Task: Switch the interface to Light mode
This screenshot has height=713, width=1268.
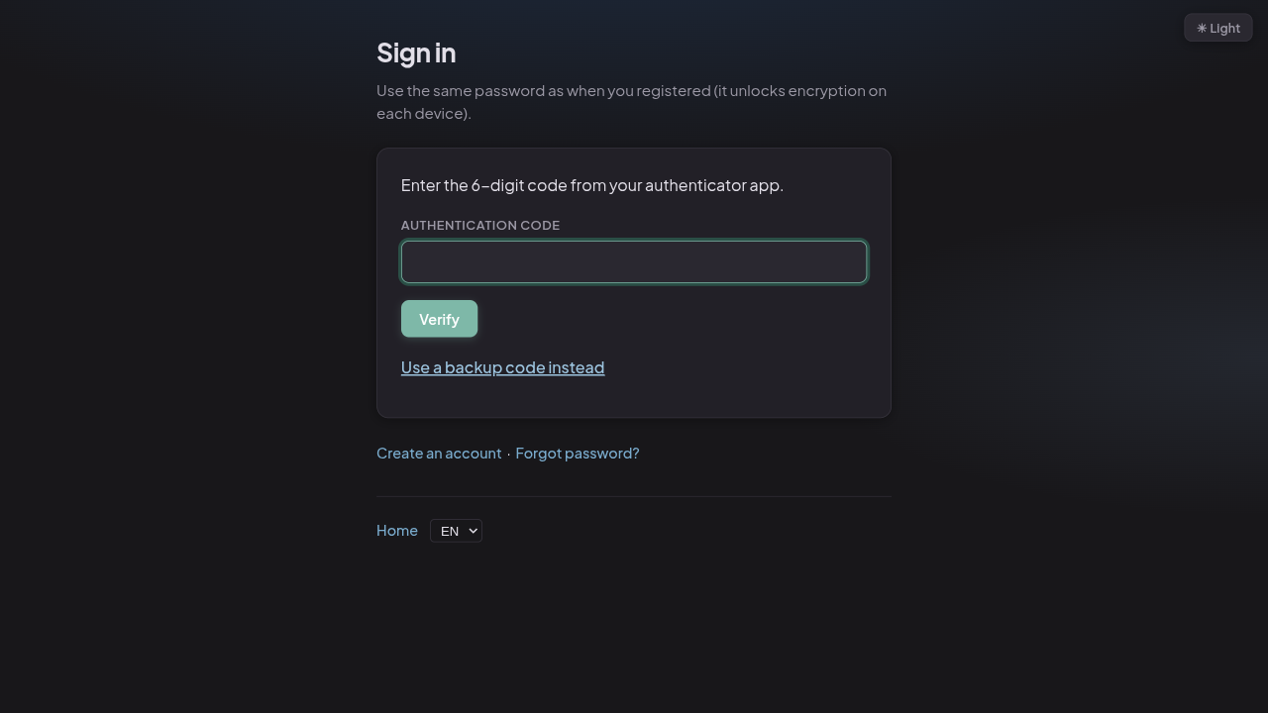Action: [1217, 28]
